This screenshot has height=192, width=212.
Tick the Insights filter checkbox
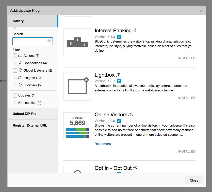click(x=15, y=78)
